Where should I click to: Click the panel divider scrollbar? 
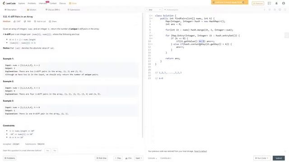pyautogui.click(x=143, y=75)
